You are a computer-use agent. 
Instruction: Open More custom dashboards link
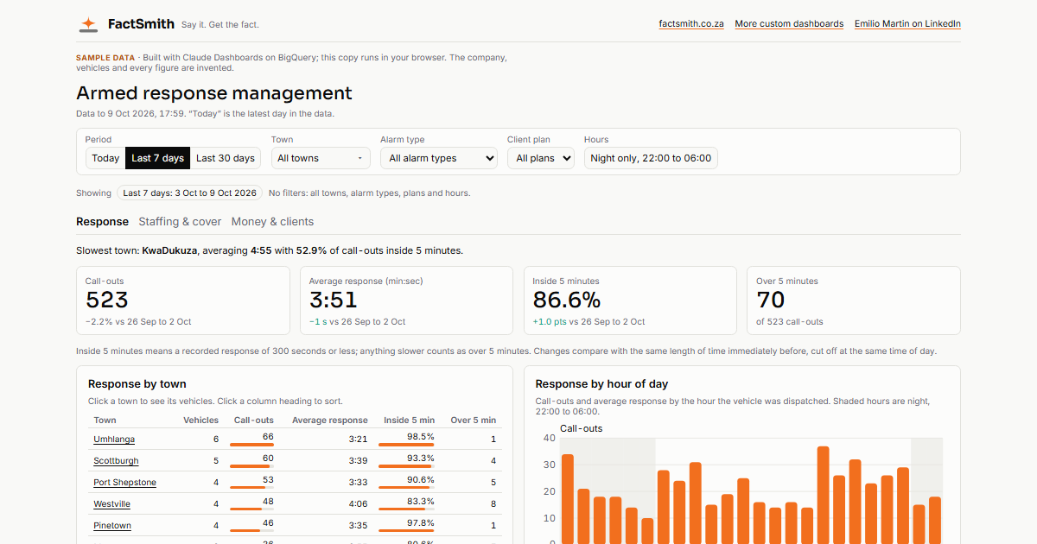[x=789, y=24]
